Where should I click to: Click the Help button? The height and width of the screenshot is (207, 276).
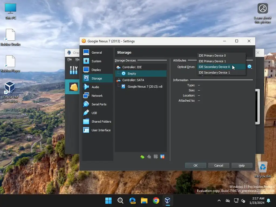pyautogui.click(x=242, y=165)
